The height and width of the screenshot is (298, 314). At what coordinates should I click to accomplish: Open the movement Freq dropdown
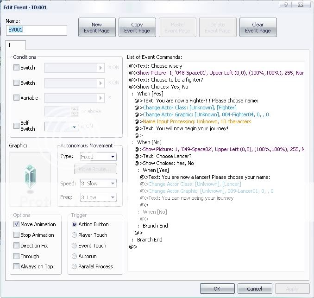tap(98, 197)
